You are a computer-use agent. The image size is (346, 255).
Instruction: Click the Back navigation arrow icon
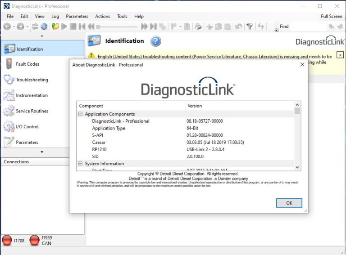click(x=7, y=27)
